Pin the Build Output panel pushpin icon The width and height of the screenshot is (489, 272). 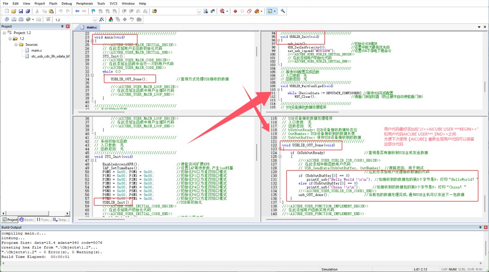pos(481,227)
